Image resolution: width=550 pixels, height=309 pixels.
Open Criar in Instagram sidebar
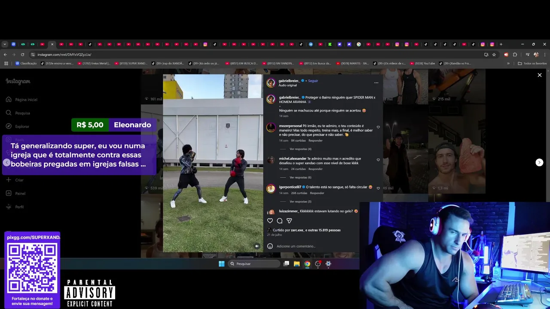tap(15, 180)
